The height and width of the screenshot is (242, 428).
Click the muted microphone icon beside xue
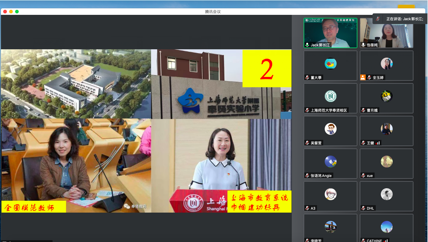click(363, 175)
